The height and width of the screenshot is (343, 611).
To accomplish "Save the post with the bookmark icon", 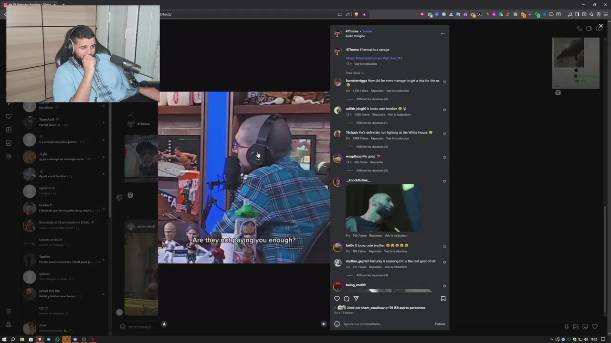I will point(443,299).
